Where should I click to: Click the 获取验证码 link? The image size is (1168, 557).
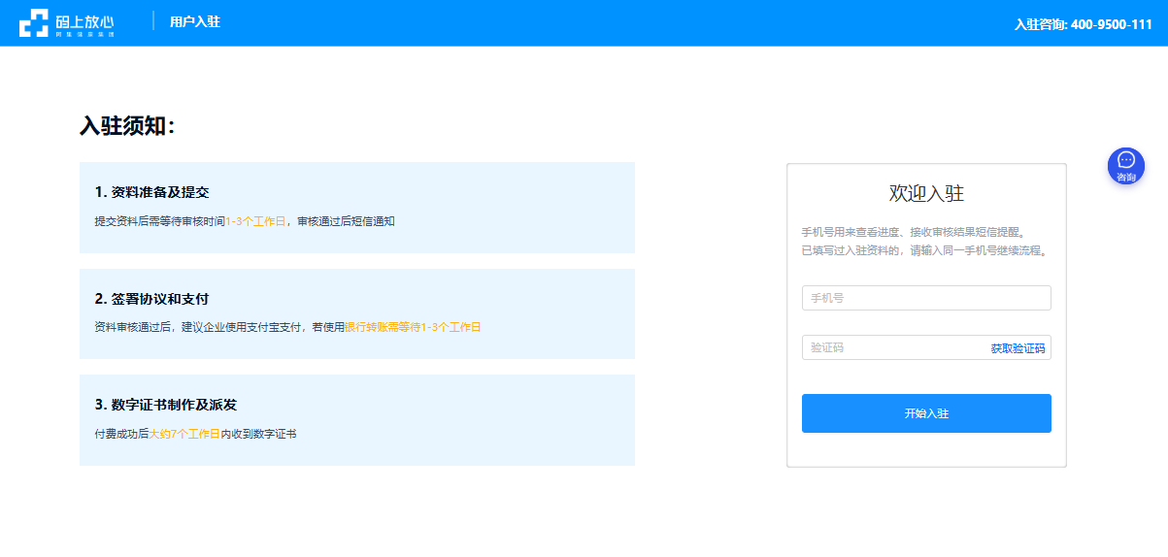pos(1018,348)
